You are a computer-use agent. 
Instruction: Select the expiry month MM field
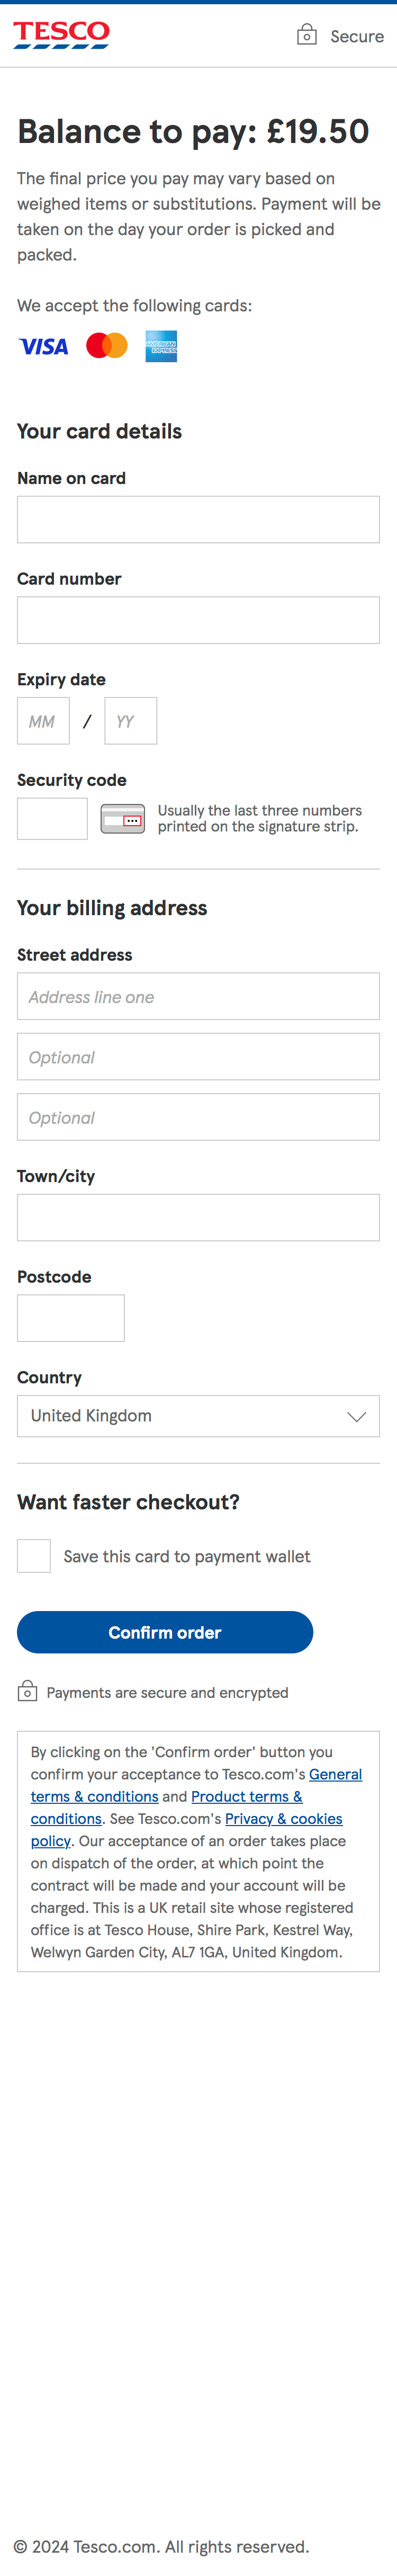43,721
